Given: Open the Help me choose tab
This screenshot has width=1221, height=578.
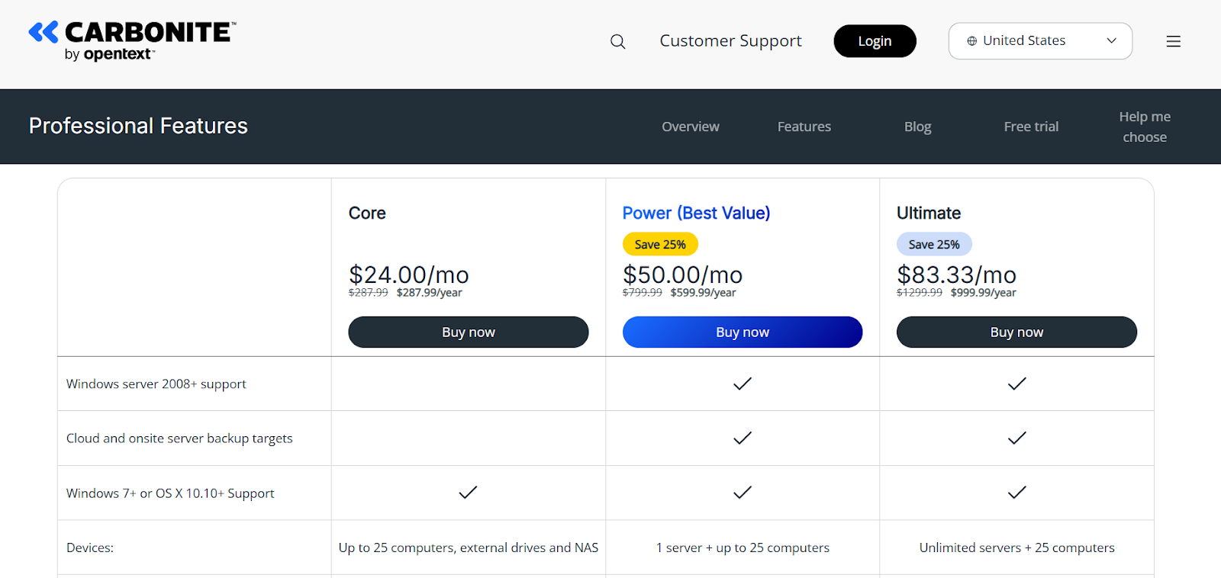Looking at the screenshot, I should (1145, 127).
